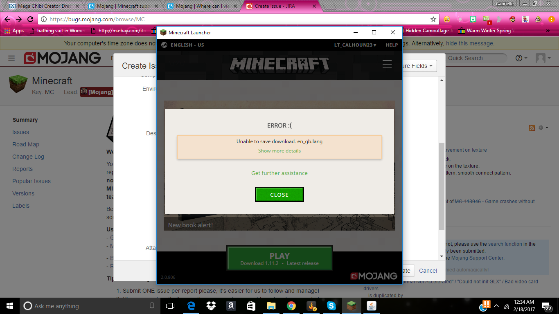Open Road Map in the project sidebar
Screen dimensions: 559x314
[26, 144]
